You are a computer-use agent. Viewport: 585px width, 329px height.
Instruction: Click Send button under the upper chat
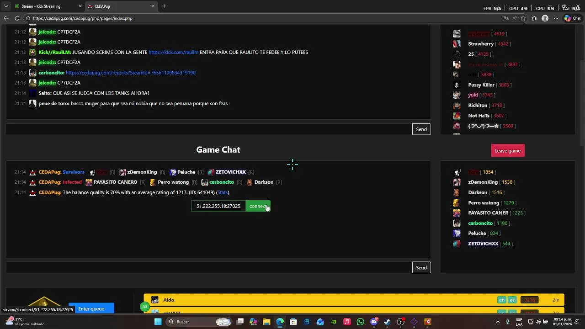tap(421, 129)
